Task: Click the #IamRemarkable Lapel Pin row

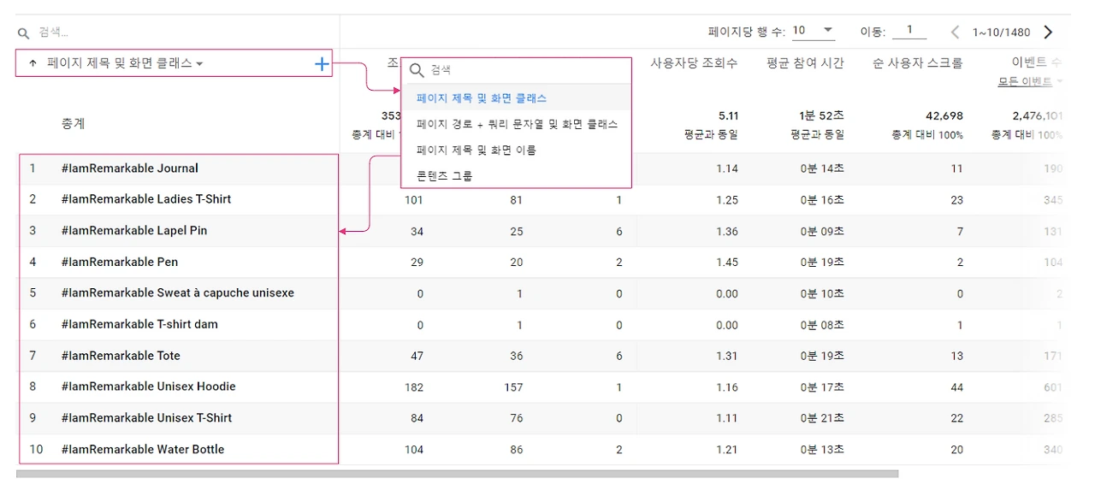Action: [x=134, y=231]
